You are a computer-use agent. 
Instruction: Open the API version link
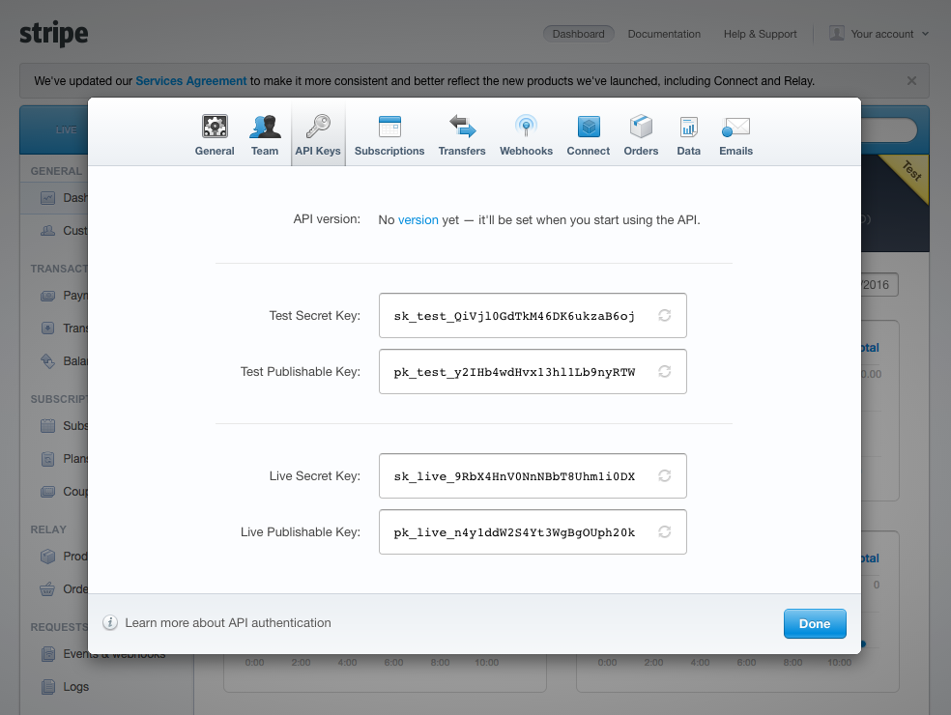click(x=418, y=220)
